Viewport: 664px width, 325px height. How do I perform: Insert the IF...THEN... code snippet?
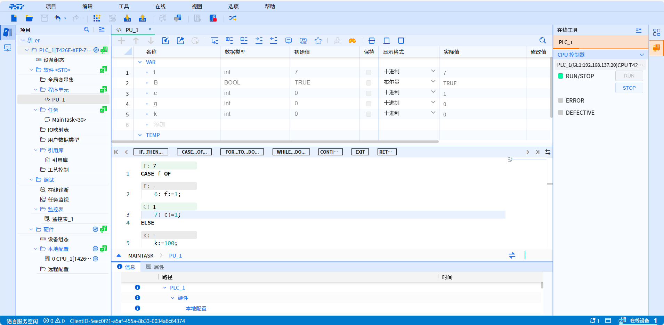(151, 152)
